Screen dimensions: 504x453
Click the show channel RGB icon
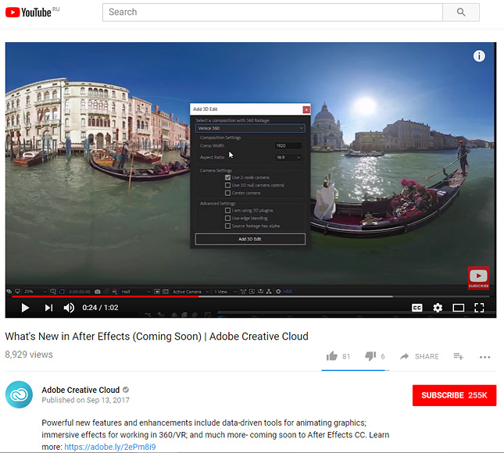(x=115, y=291)
